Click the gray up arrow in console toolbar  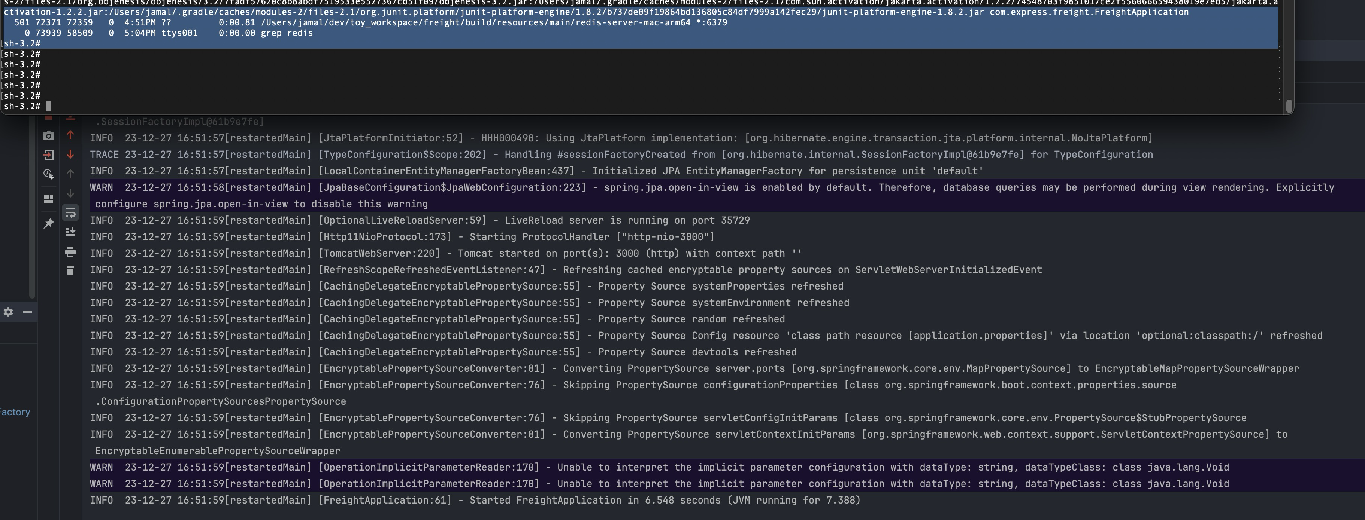(x=70, y=174)
